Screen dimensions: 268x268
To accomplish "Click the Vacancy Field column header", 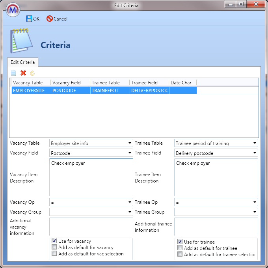I will coord(70,82).
